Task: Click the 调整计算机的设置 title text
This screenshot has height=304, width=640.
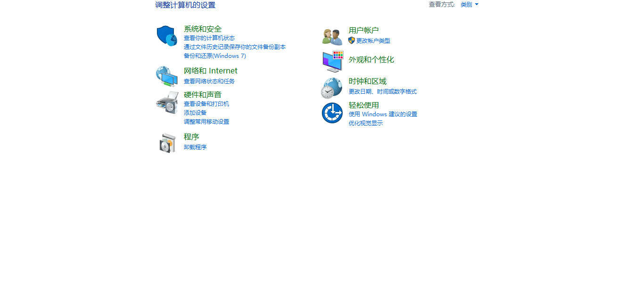Action: (185, 5)
